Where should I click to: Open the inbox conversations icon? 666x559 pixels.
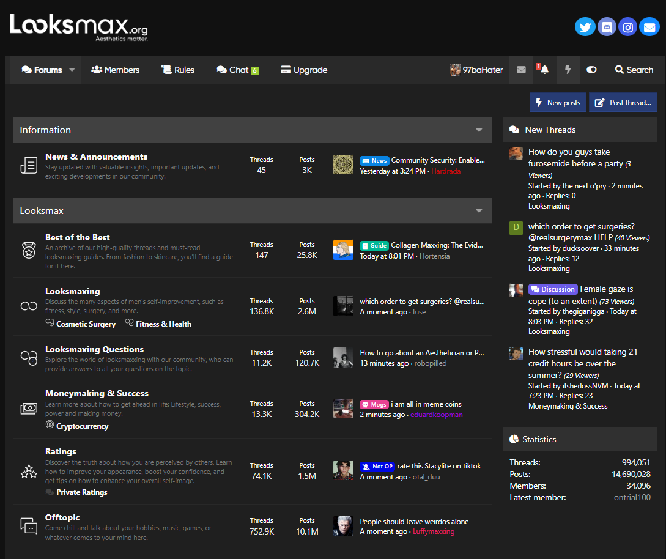pyautogui.click(x=521, y=70)
